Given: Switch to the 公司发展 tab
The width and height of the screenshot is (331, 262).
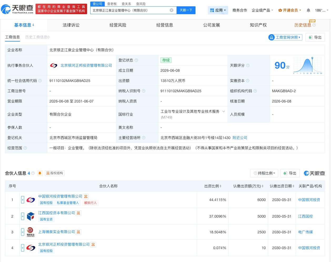Looking at the screenshot, I should pos(212,25).
